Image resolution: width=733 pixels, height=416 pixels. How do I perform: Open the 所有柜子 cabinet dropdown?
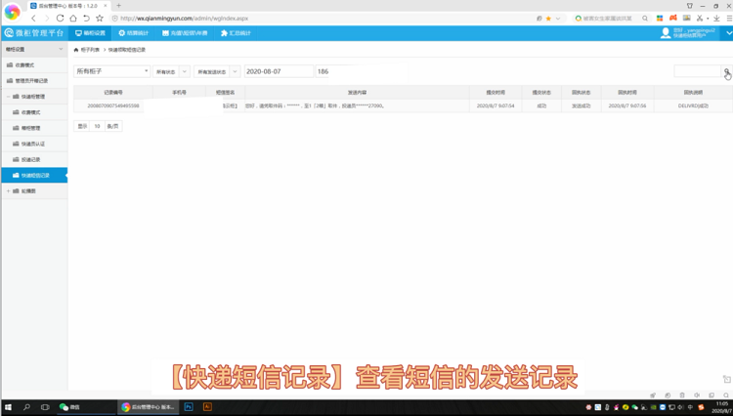click(111, 71)
